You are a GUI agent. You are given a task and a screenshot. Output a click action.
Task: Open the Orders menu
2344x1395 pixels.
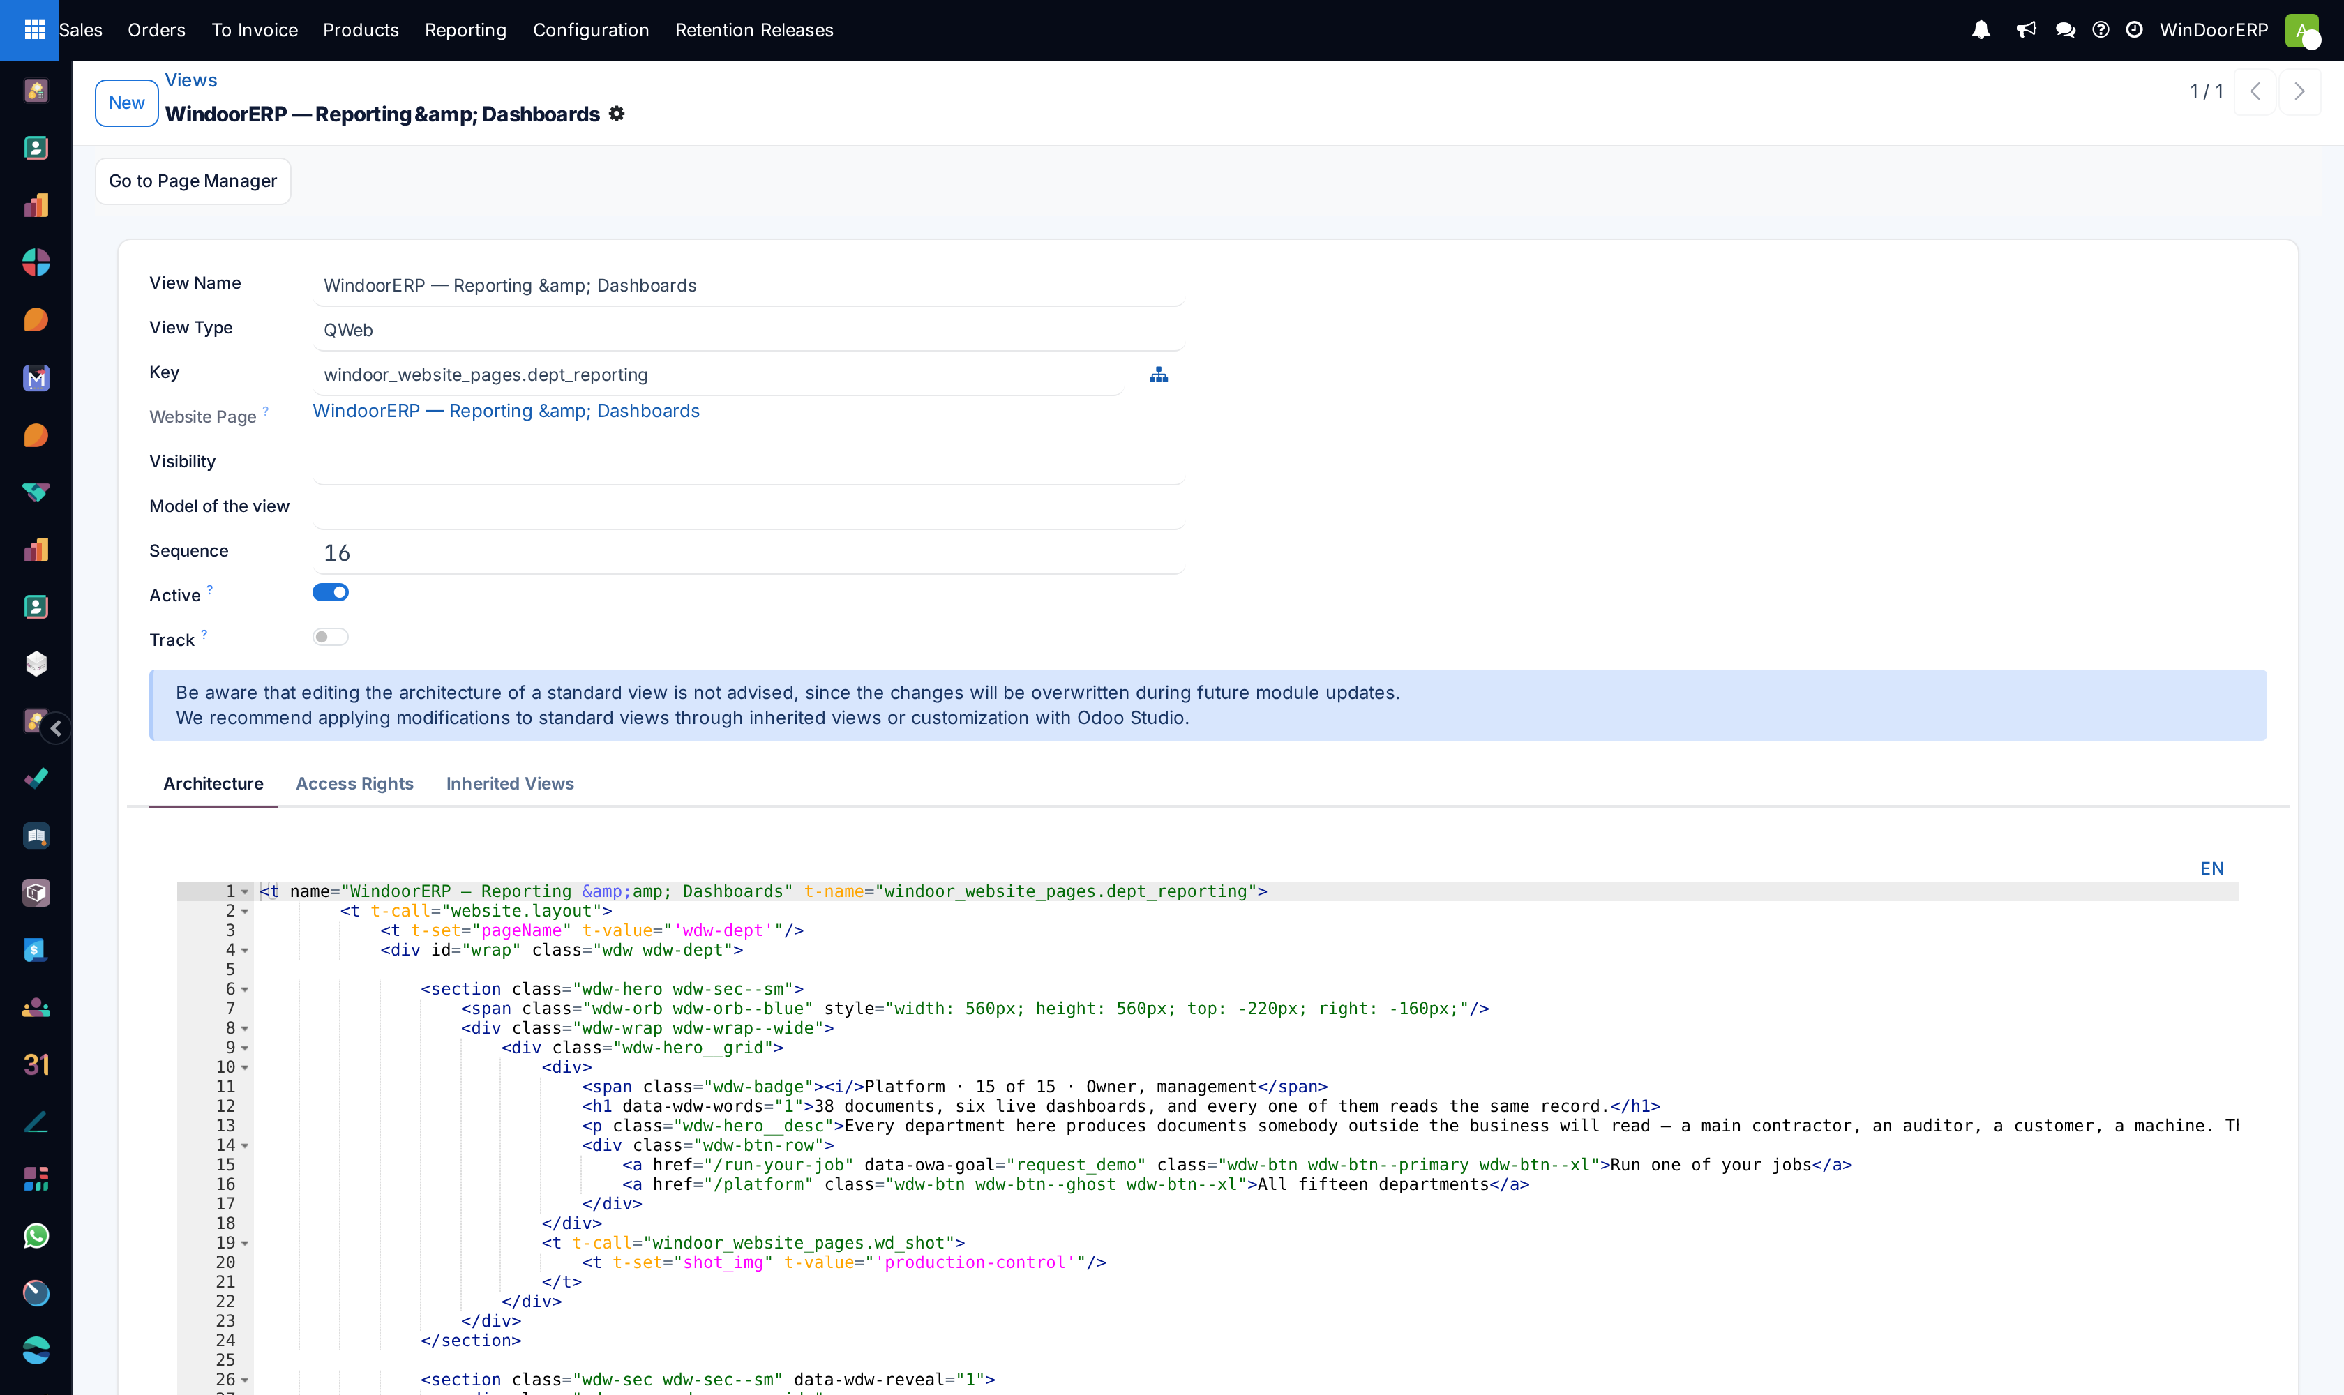click(x=156, y=30)
